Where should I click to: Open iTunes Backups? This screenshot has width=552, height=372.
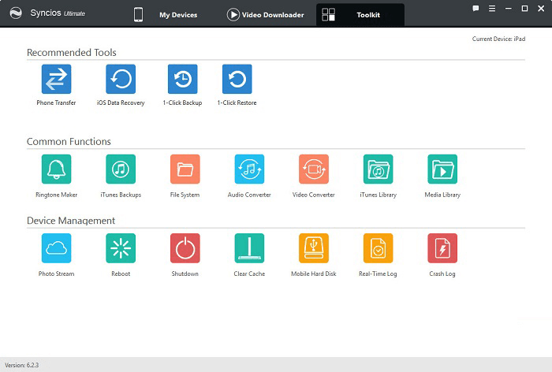[121, 169]
